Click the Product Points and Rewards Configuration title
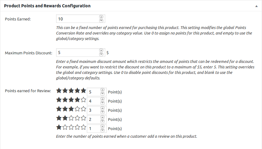The height and width of the screenshot is (149, 262). [x=47, y=6]
